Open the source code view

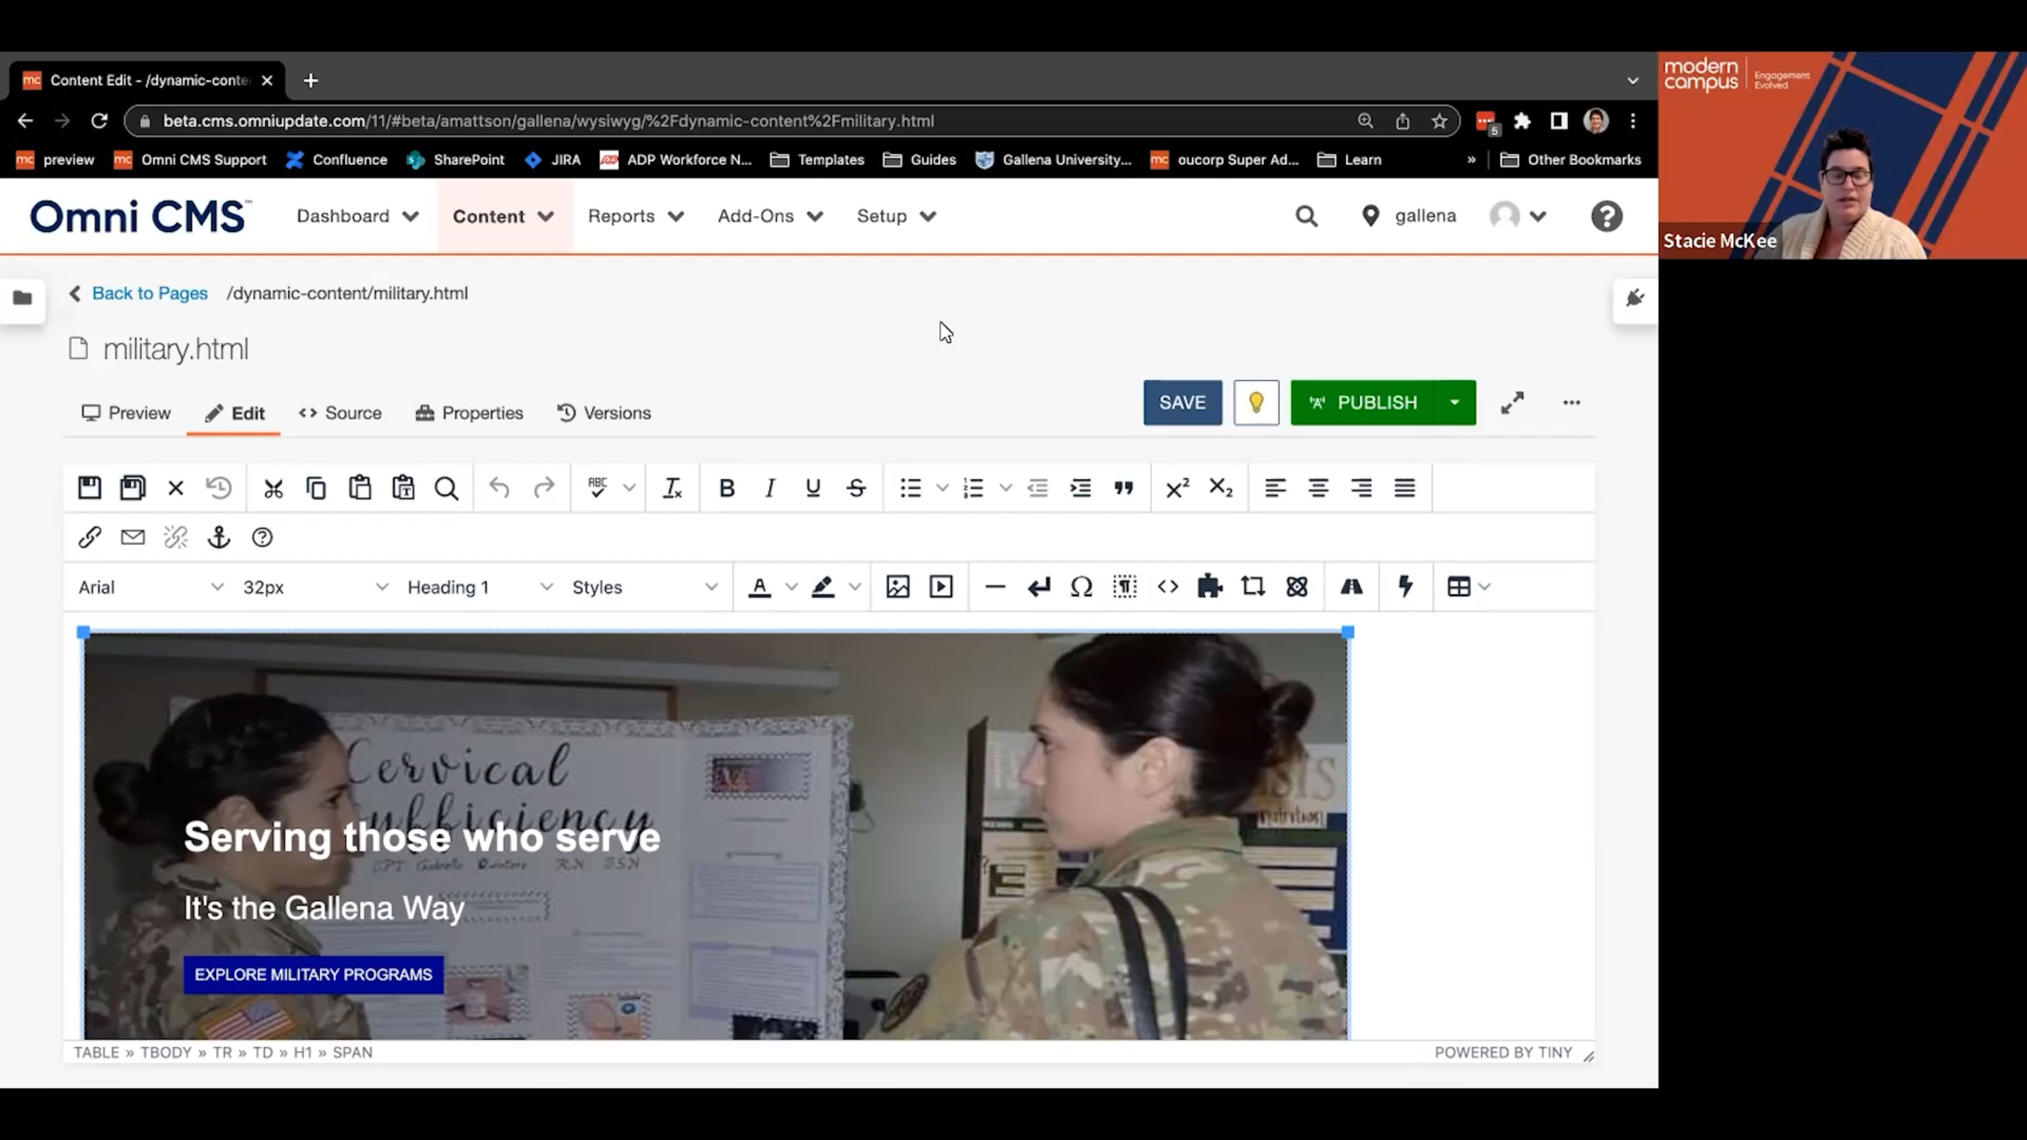coord(1168,586)
